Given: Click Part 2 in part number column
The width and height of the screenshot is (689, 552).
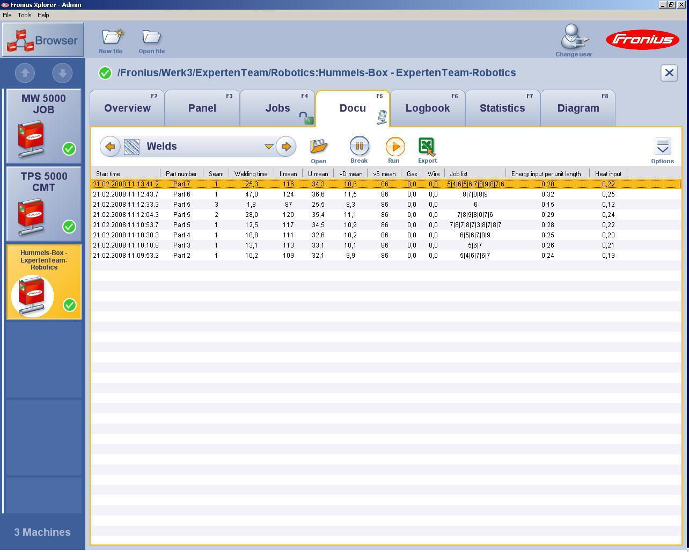Looking at the screenshot, I should tap(181, 256).
